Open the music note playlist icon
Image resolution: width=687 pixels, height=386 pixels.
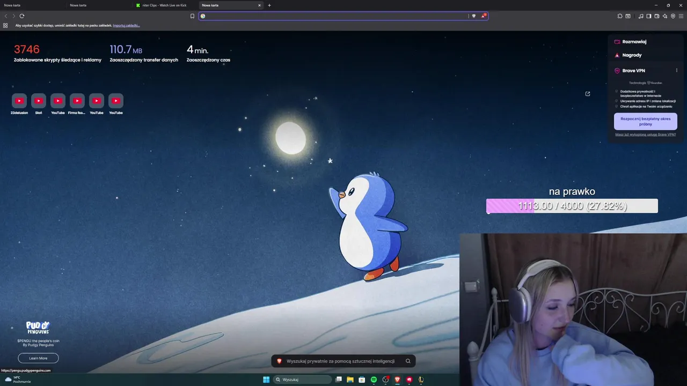pos(641,16)
